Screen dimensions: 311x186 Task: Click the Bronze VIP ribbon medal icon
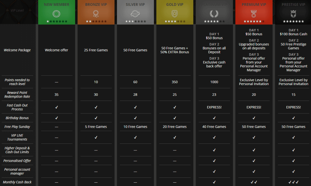96,14
